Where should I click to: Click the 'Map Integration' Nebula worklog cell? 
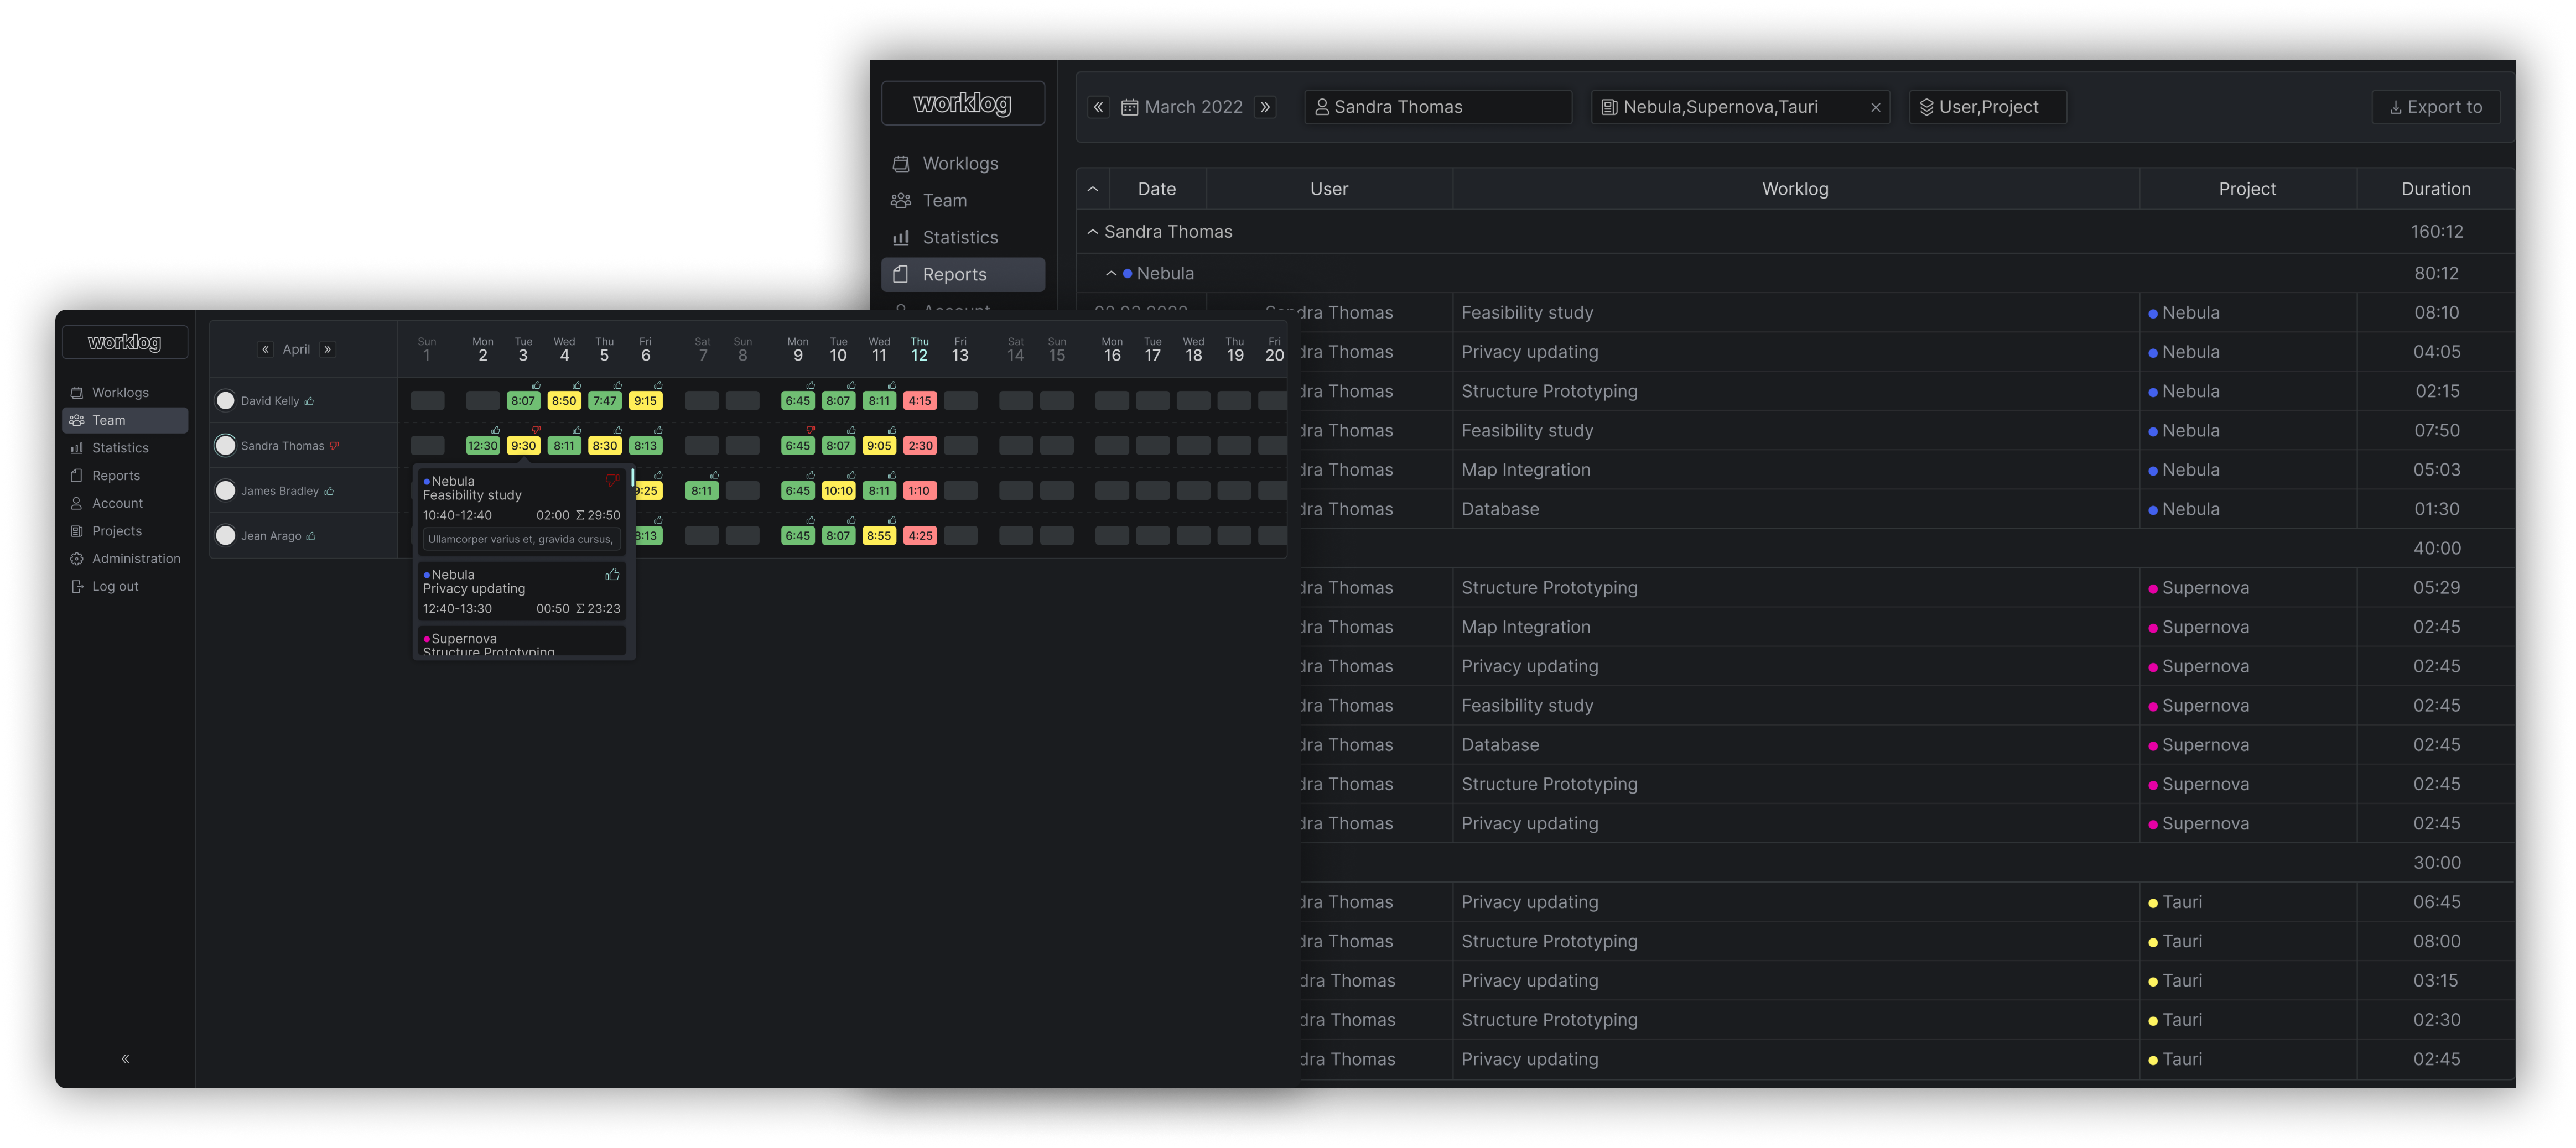pos(1795,469)
